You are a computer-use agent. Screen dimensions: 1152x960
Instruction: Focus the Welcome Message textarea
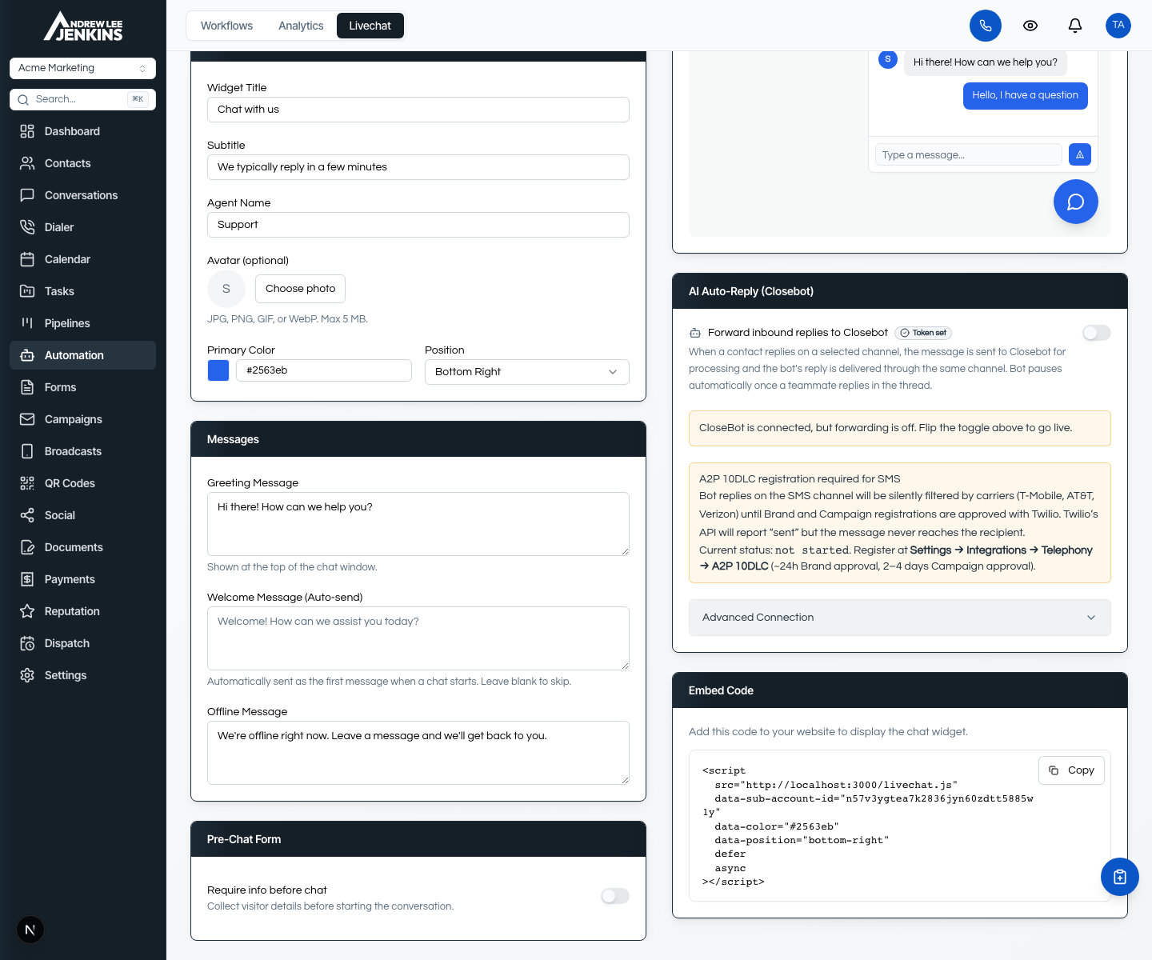click(x=418, y=638)
